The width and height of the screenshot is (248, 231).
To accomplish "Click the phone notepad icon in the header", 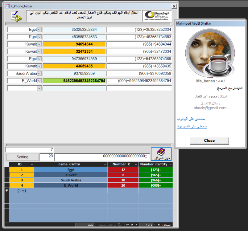I will [x=16, y=16].
